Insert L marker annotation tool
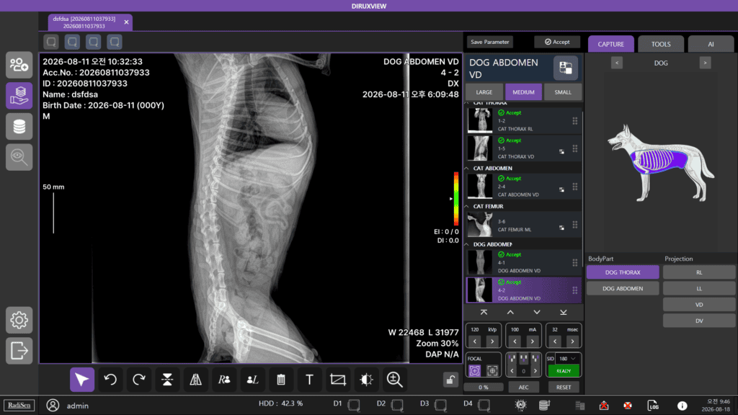 click(253, 380)
